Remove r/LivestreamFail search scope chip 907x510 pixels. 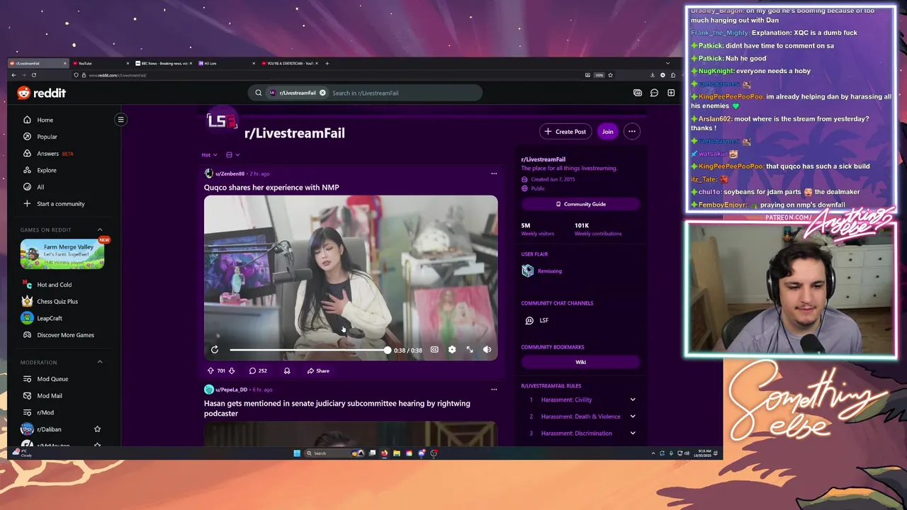322,93
